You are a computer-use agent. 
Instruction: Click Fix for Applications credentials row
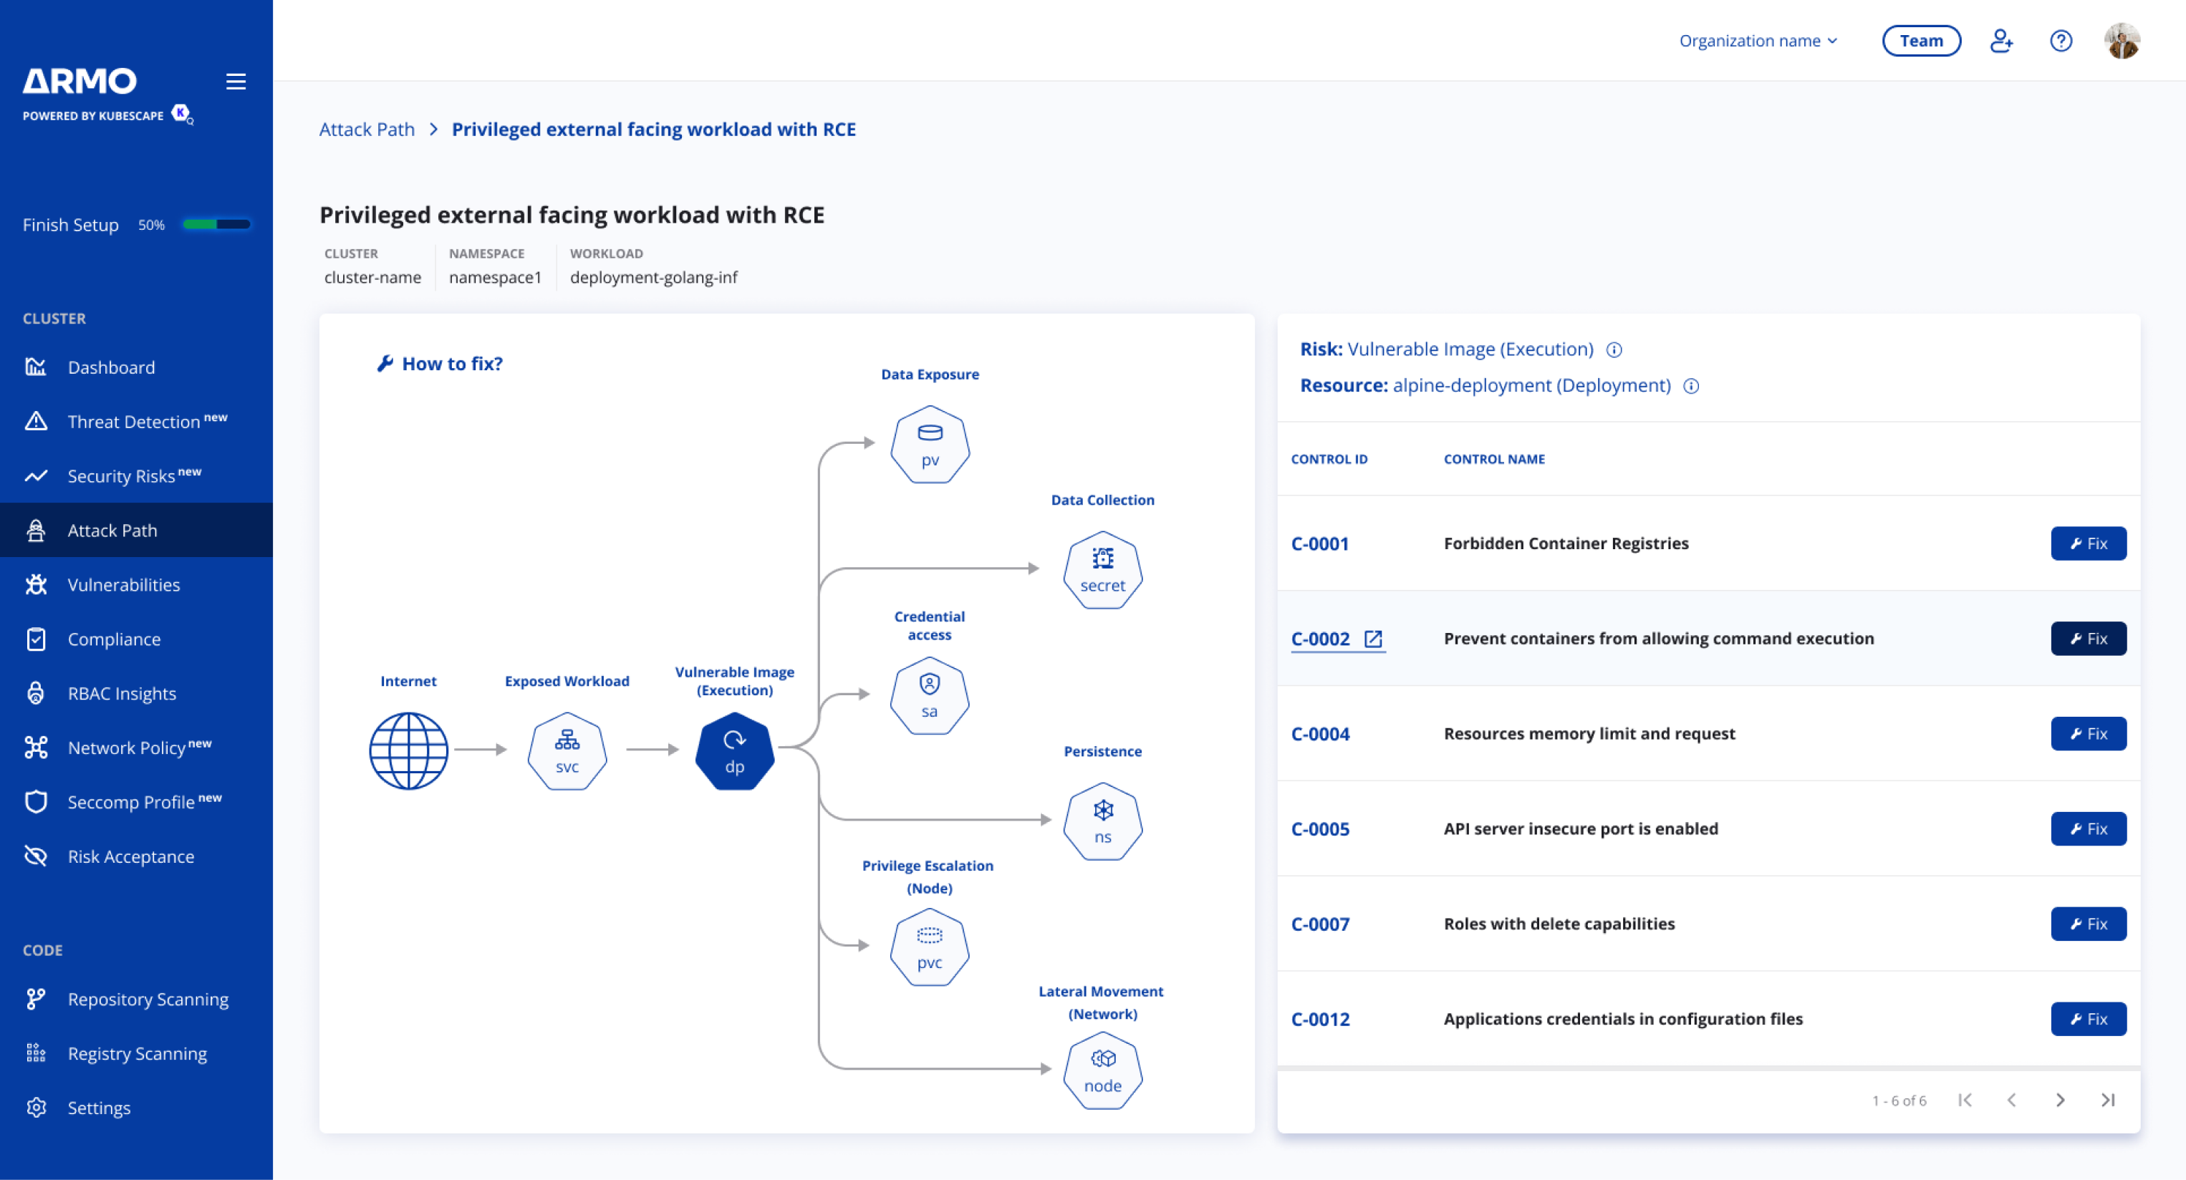point(2089,1019)
